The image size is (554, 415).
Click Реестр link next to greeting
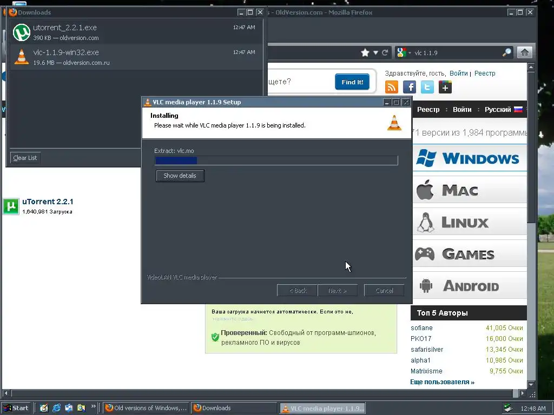tap(485, 73)
